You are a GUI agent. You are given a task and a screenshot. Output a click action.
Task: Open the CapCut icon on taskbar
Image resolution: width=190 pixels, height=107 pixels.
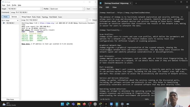(x=95, y=104)
